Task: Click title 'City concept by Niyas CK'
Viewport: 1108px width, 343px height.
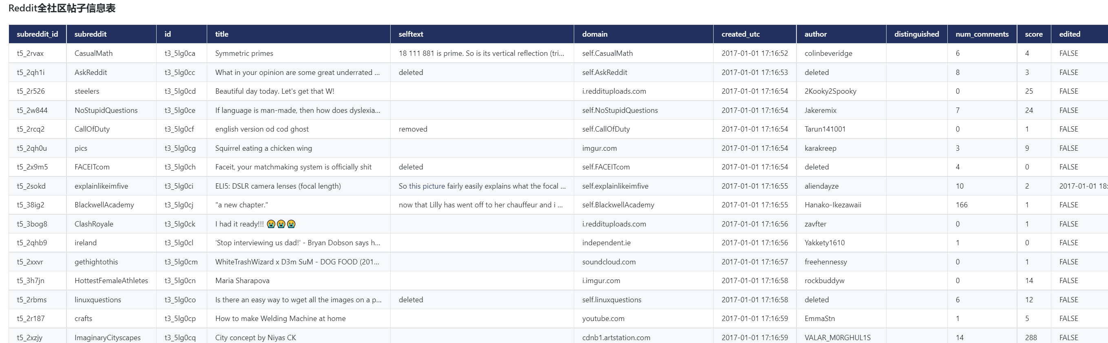Action: click(256, 337)
